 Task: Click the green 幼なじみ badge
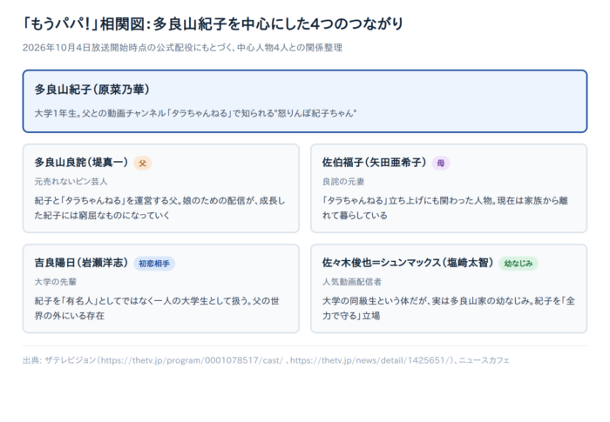518,264
